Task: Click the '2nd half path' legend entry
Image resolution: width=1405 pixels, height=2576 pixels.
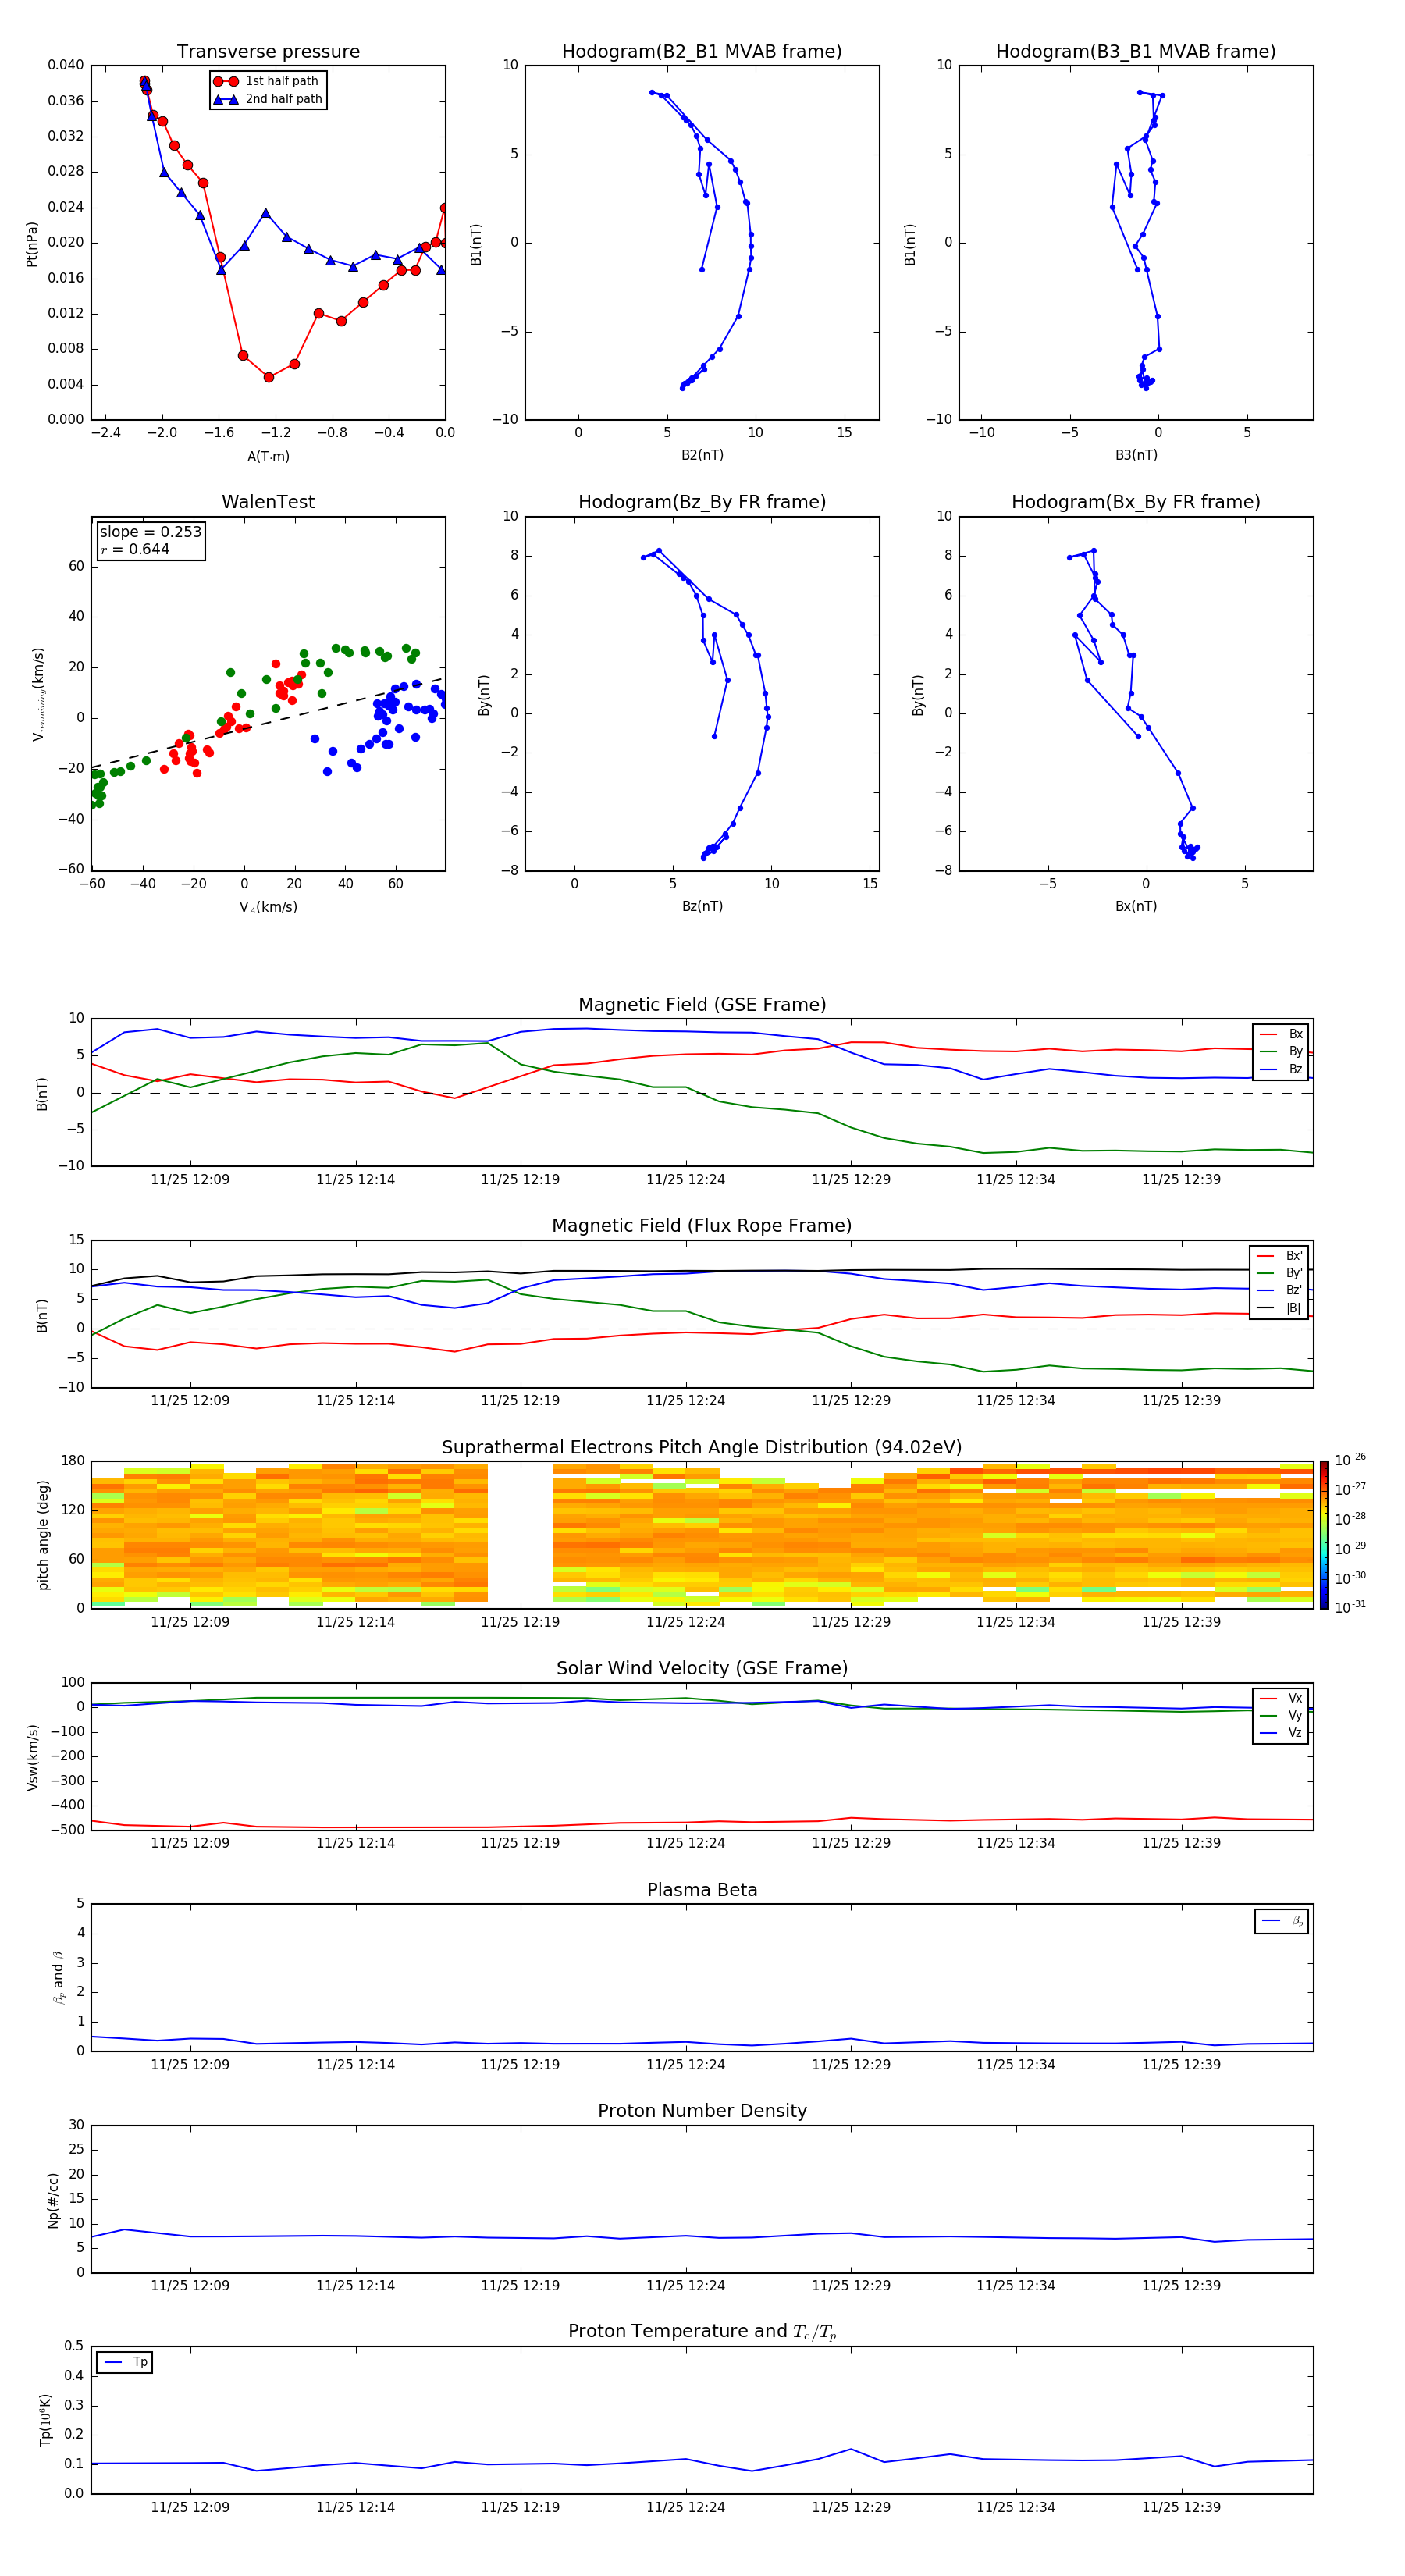Action: 267,99
